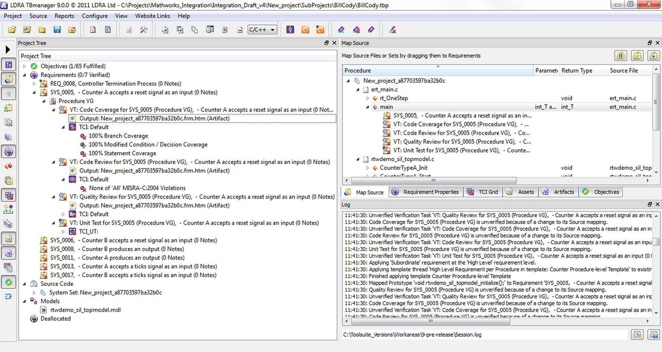
Task: Open the C/C++ language dropdown
Action: pyautogui.click(x=262, y=29)
